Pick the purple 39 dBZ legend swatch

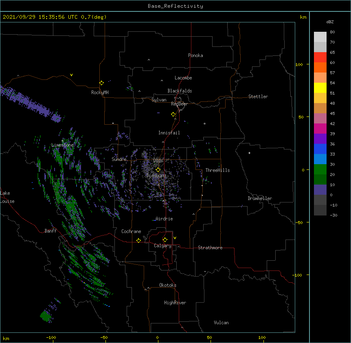coord(320,139)
